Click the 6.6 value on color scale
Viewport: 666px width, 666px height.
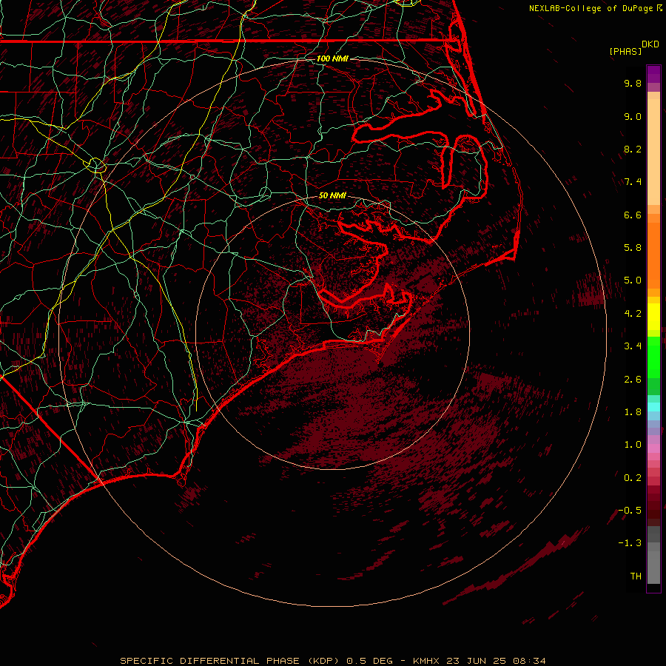[633, 215]
